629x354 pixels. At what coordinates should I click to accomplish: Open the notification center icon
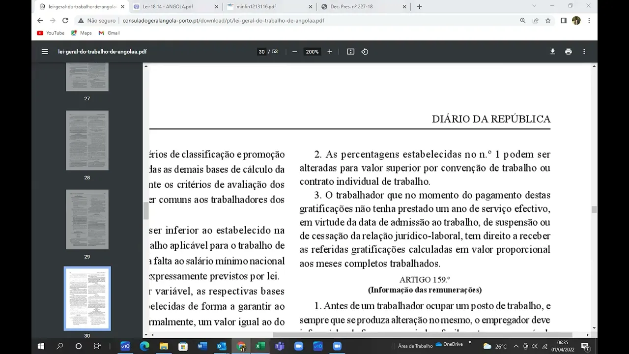point(585,346)
